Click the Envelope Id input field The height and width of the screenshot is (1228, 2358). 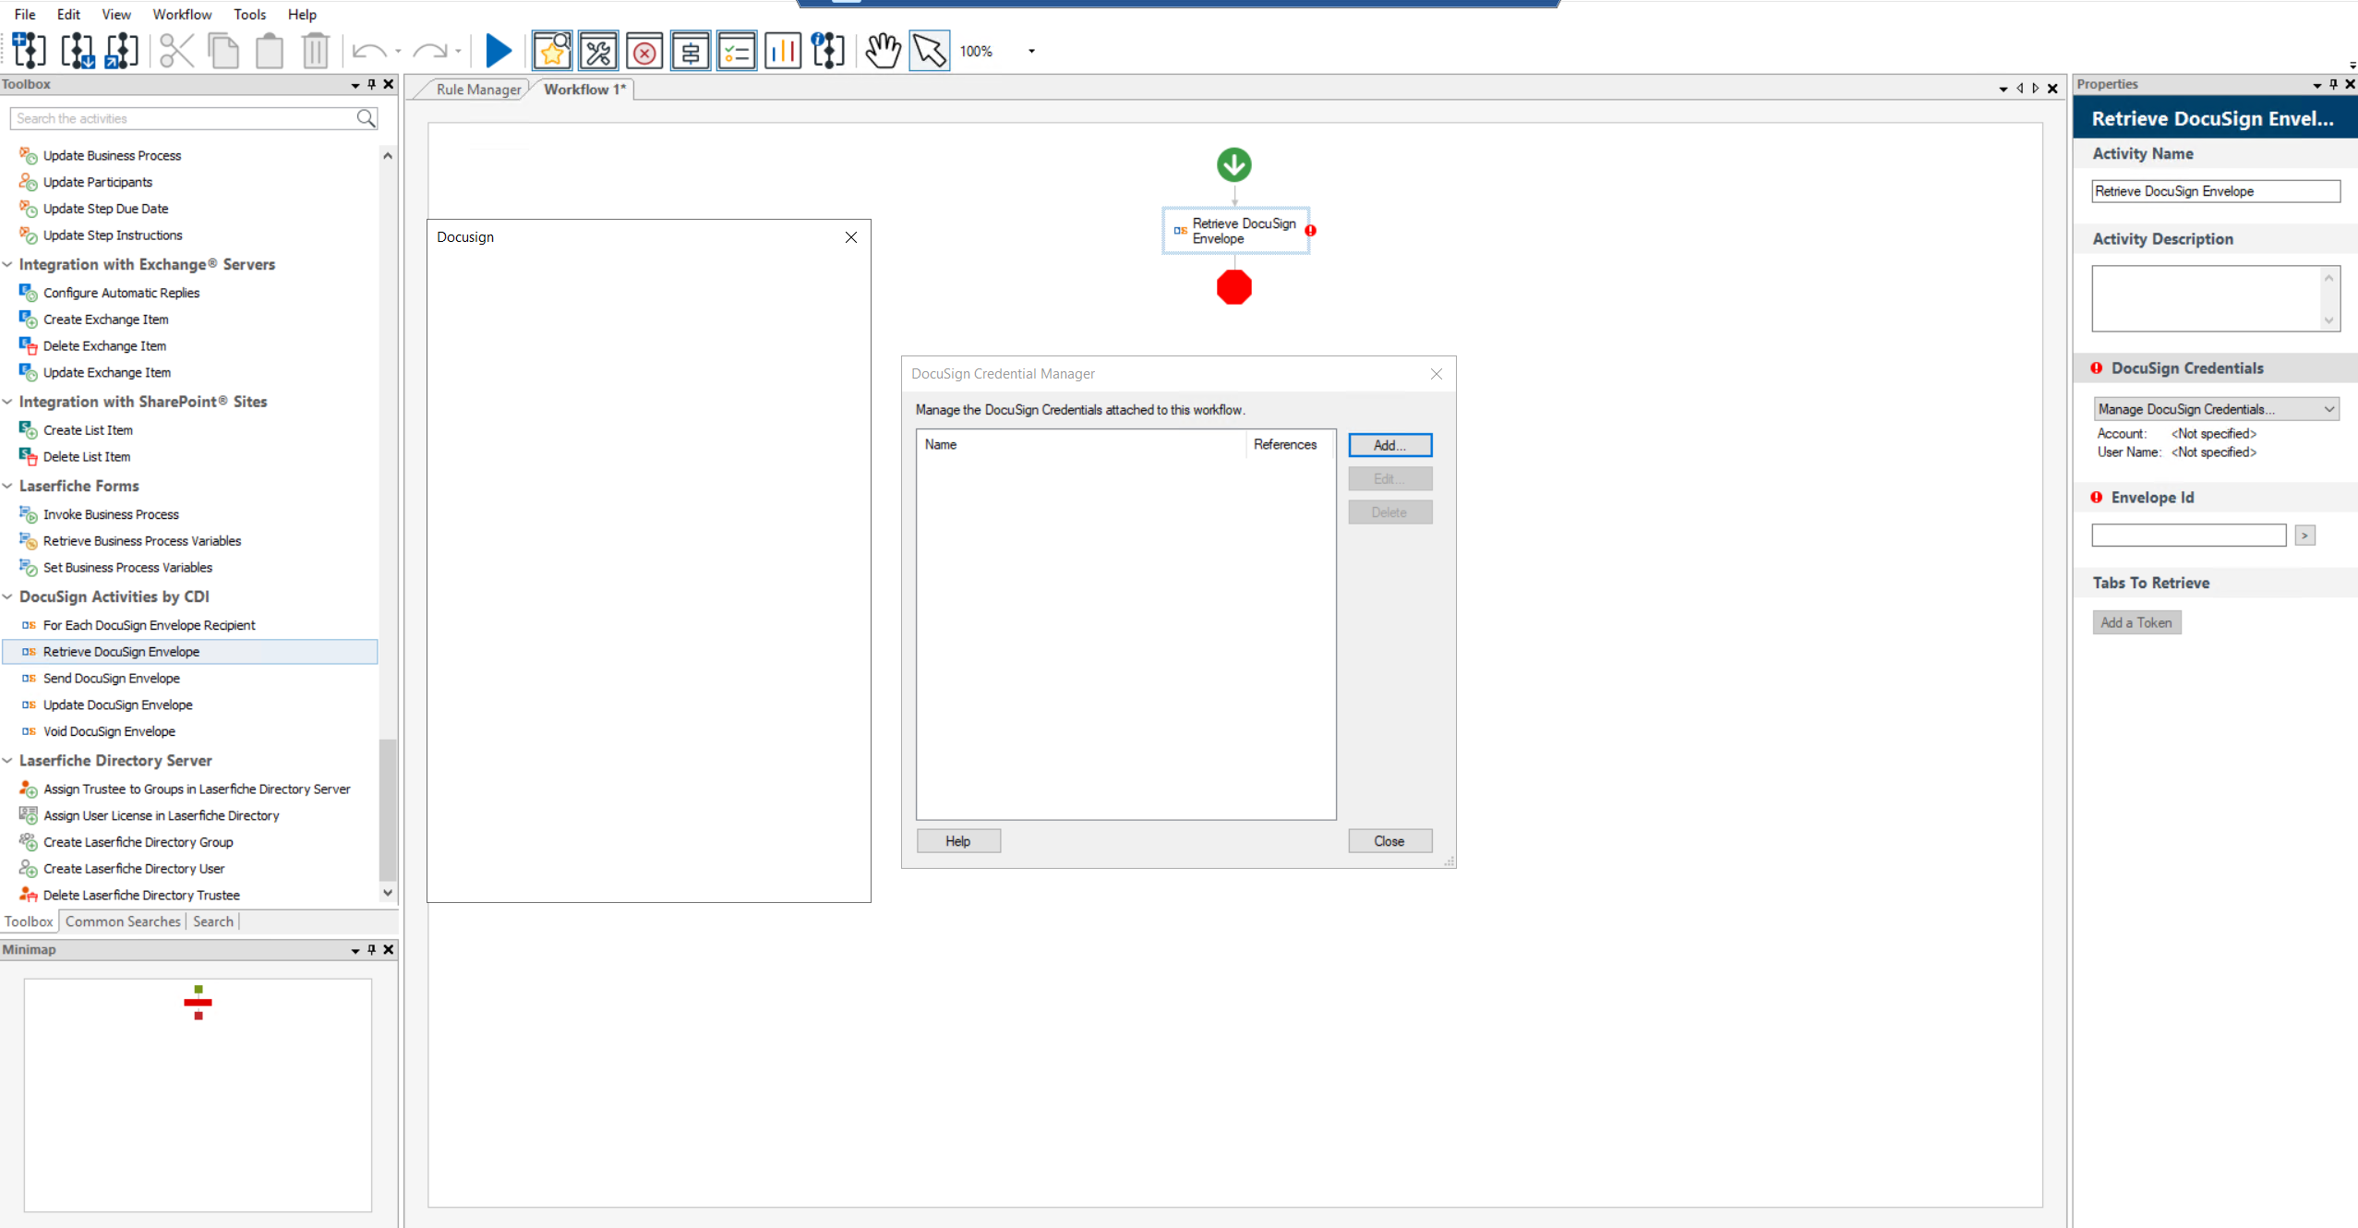click(x=2189, y=536)
